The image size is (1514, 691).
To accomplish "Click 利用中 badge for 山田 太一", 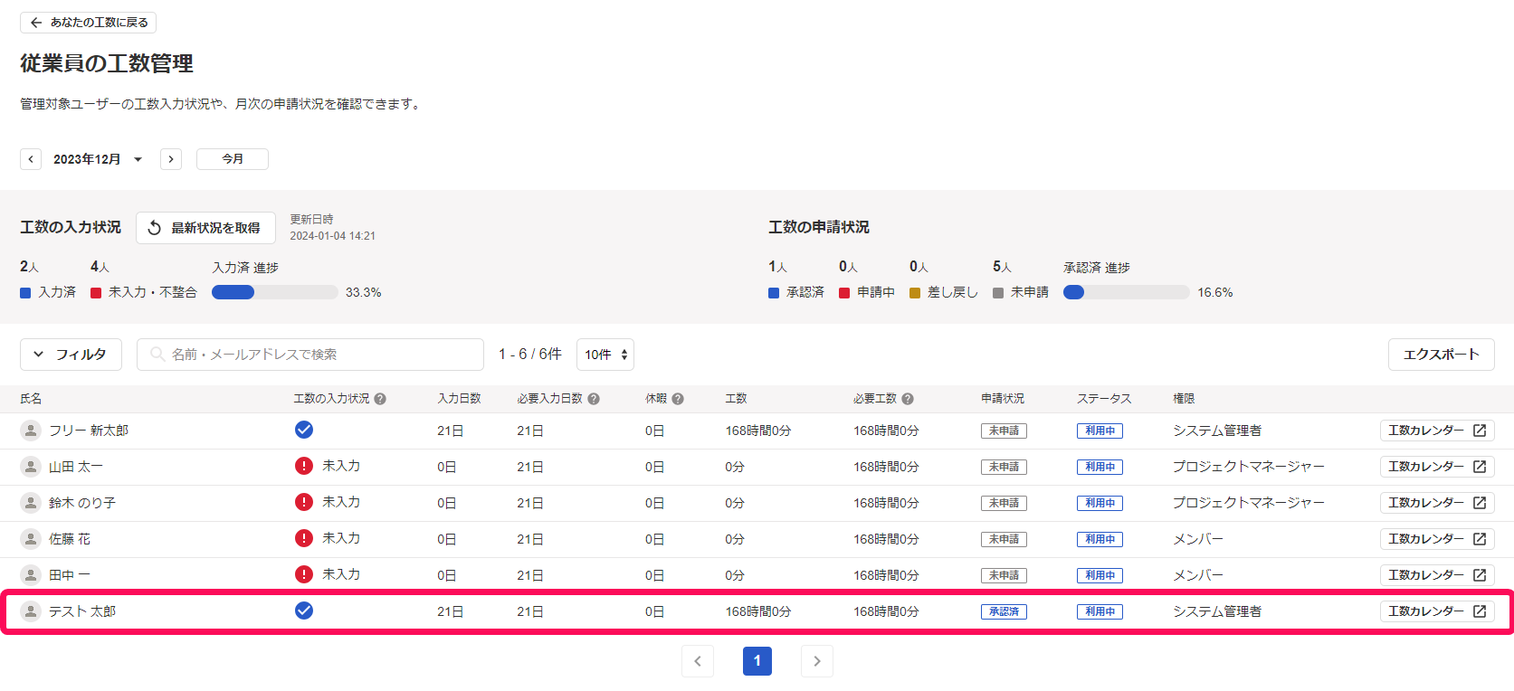I will coord(1100,467).
